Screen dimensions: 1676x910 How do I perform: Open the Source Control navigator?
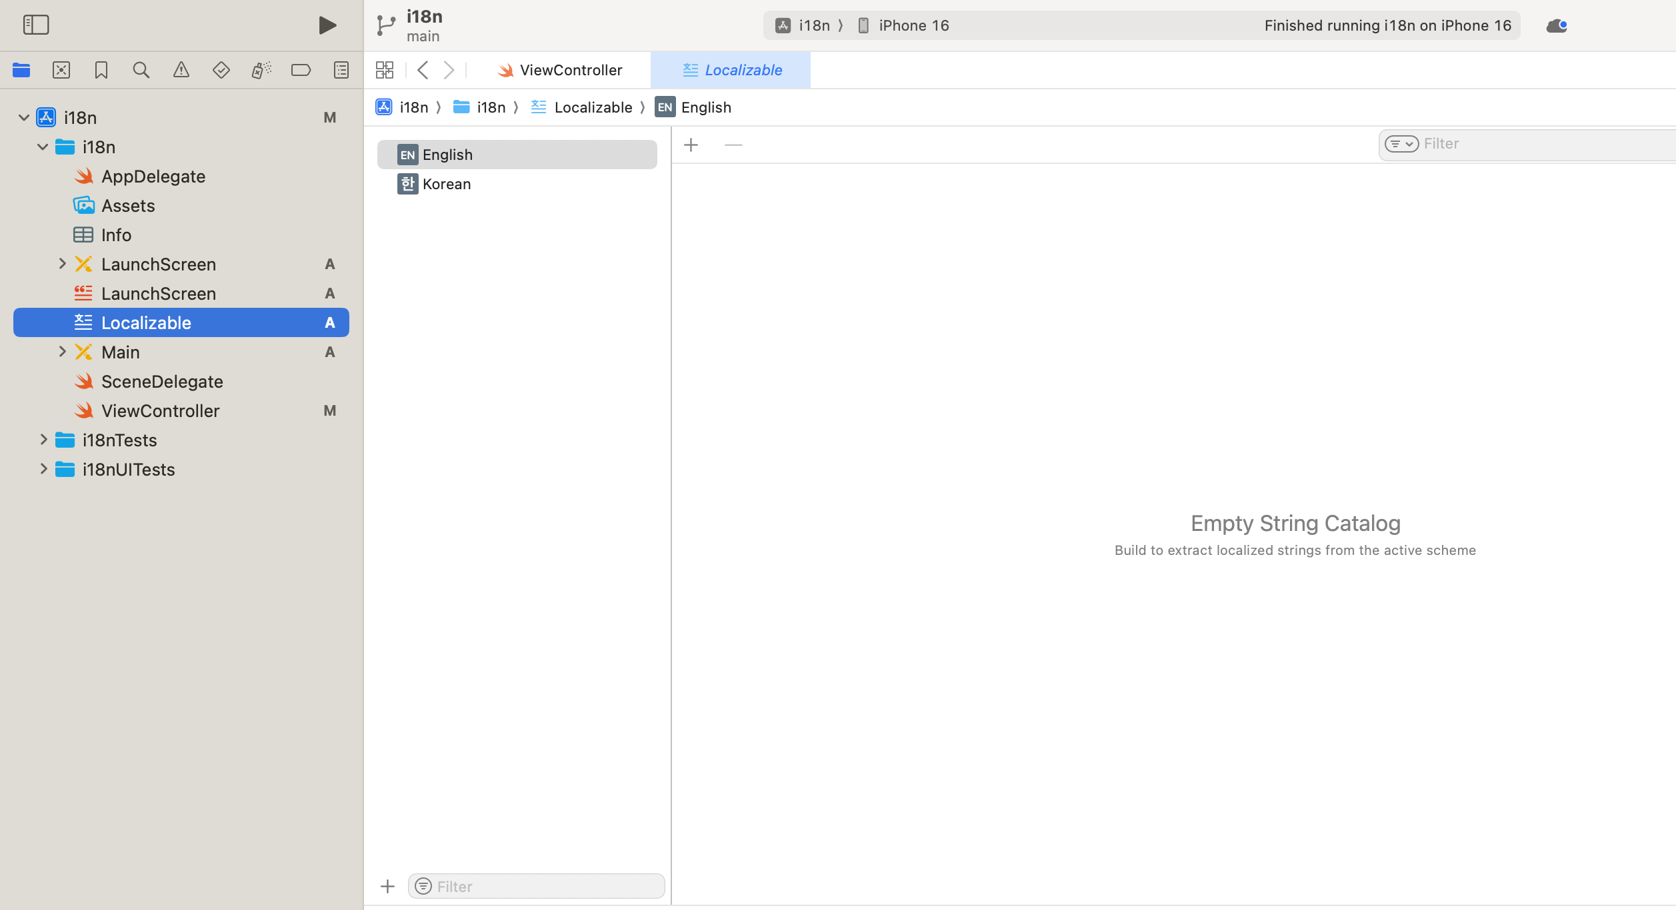61,70
